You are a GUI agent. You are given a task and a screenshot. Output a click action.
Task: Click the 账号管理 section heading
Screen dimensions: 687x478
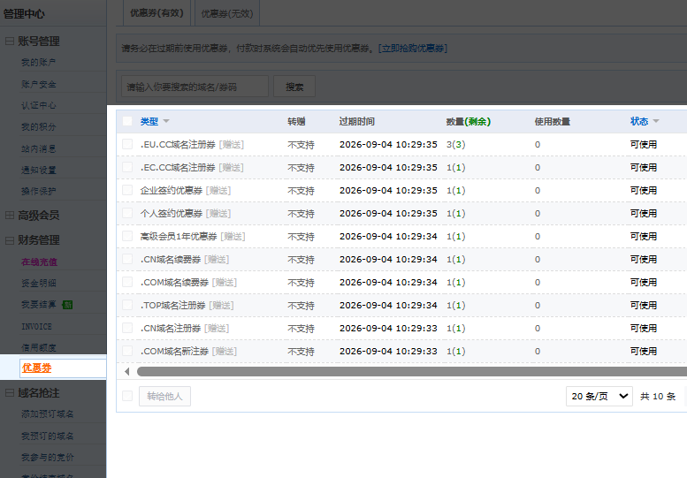coord(39,42)
